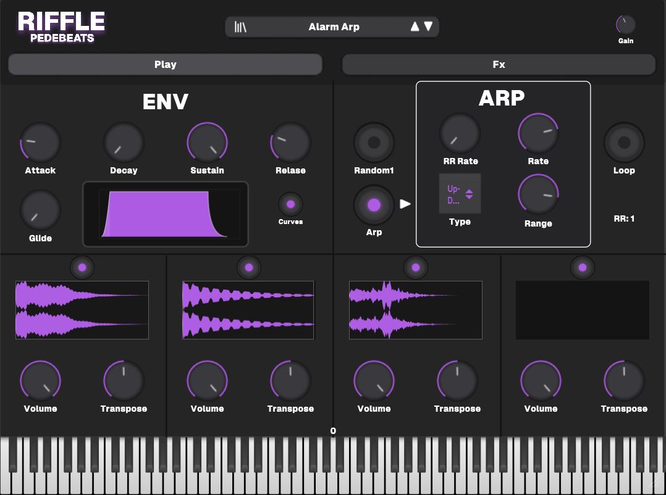Open the arp Type dropdown
The height and width of the screenshot is (495, 666).
tap(460, 194)
